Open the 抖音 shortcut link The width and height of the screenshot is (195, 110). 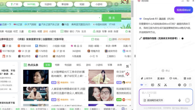[65, 24]
